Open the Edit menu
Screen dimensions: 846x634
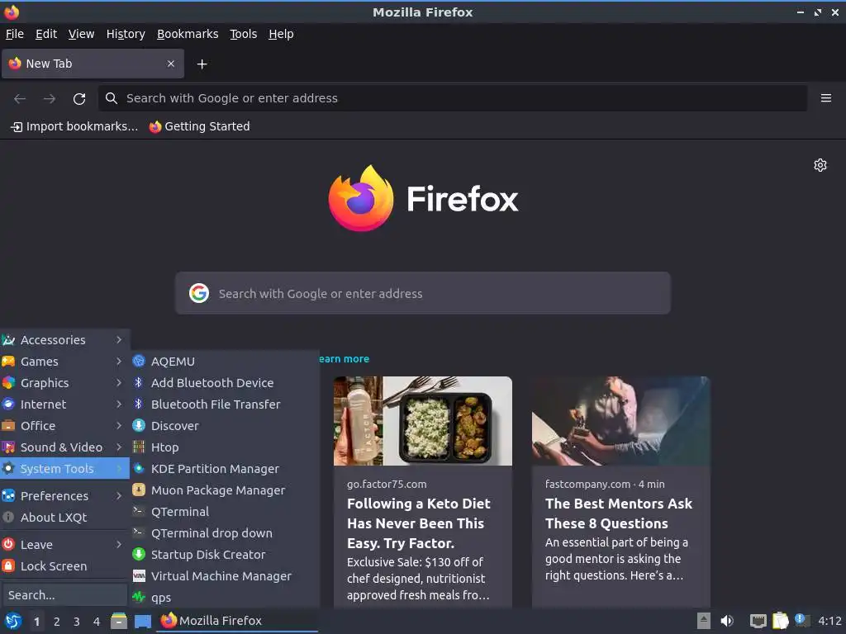point(46,34)
